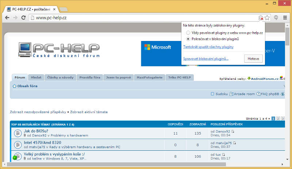Open the Chrome hamburger menu
The width and height of the screenshot is (292, 169).
tap(285, 18)
